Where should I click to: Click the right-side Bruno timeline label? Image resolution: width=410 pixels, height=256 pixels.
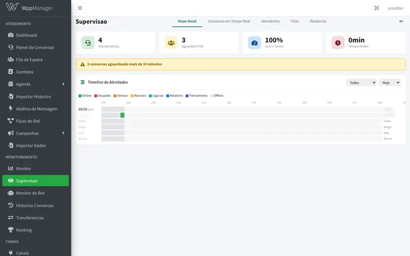[388, 139]
